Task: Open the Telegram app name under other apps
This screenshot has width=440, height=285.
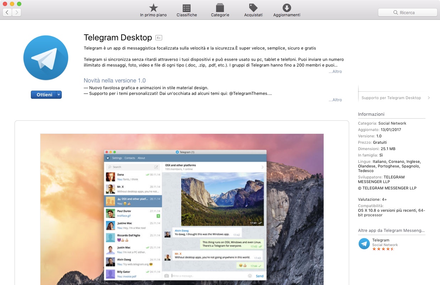Action: [381, 240]
